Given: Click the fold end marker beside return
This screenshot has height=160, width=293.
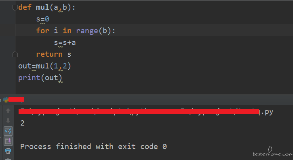Looking at the screenshot, I should [x=15, y=55].
